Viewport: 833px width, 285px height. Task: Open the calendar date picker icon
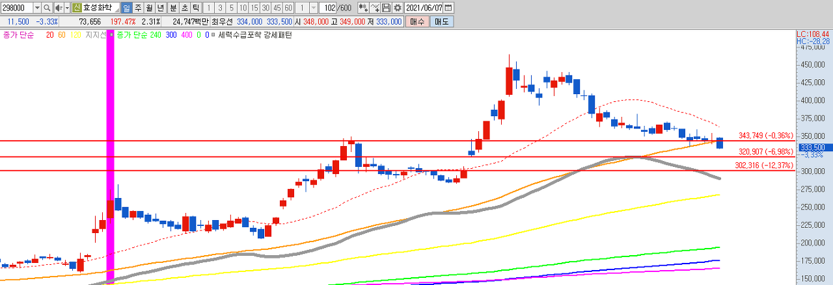[448, 8]
